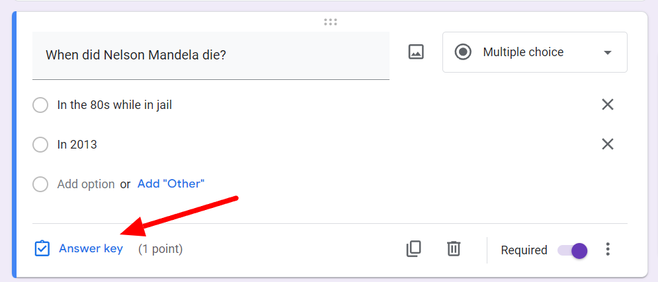Click the add image icon beside question
The height and width of the screenshot is (282, 658).
tap(416, 52)
